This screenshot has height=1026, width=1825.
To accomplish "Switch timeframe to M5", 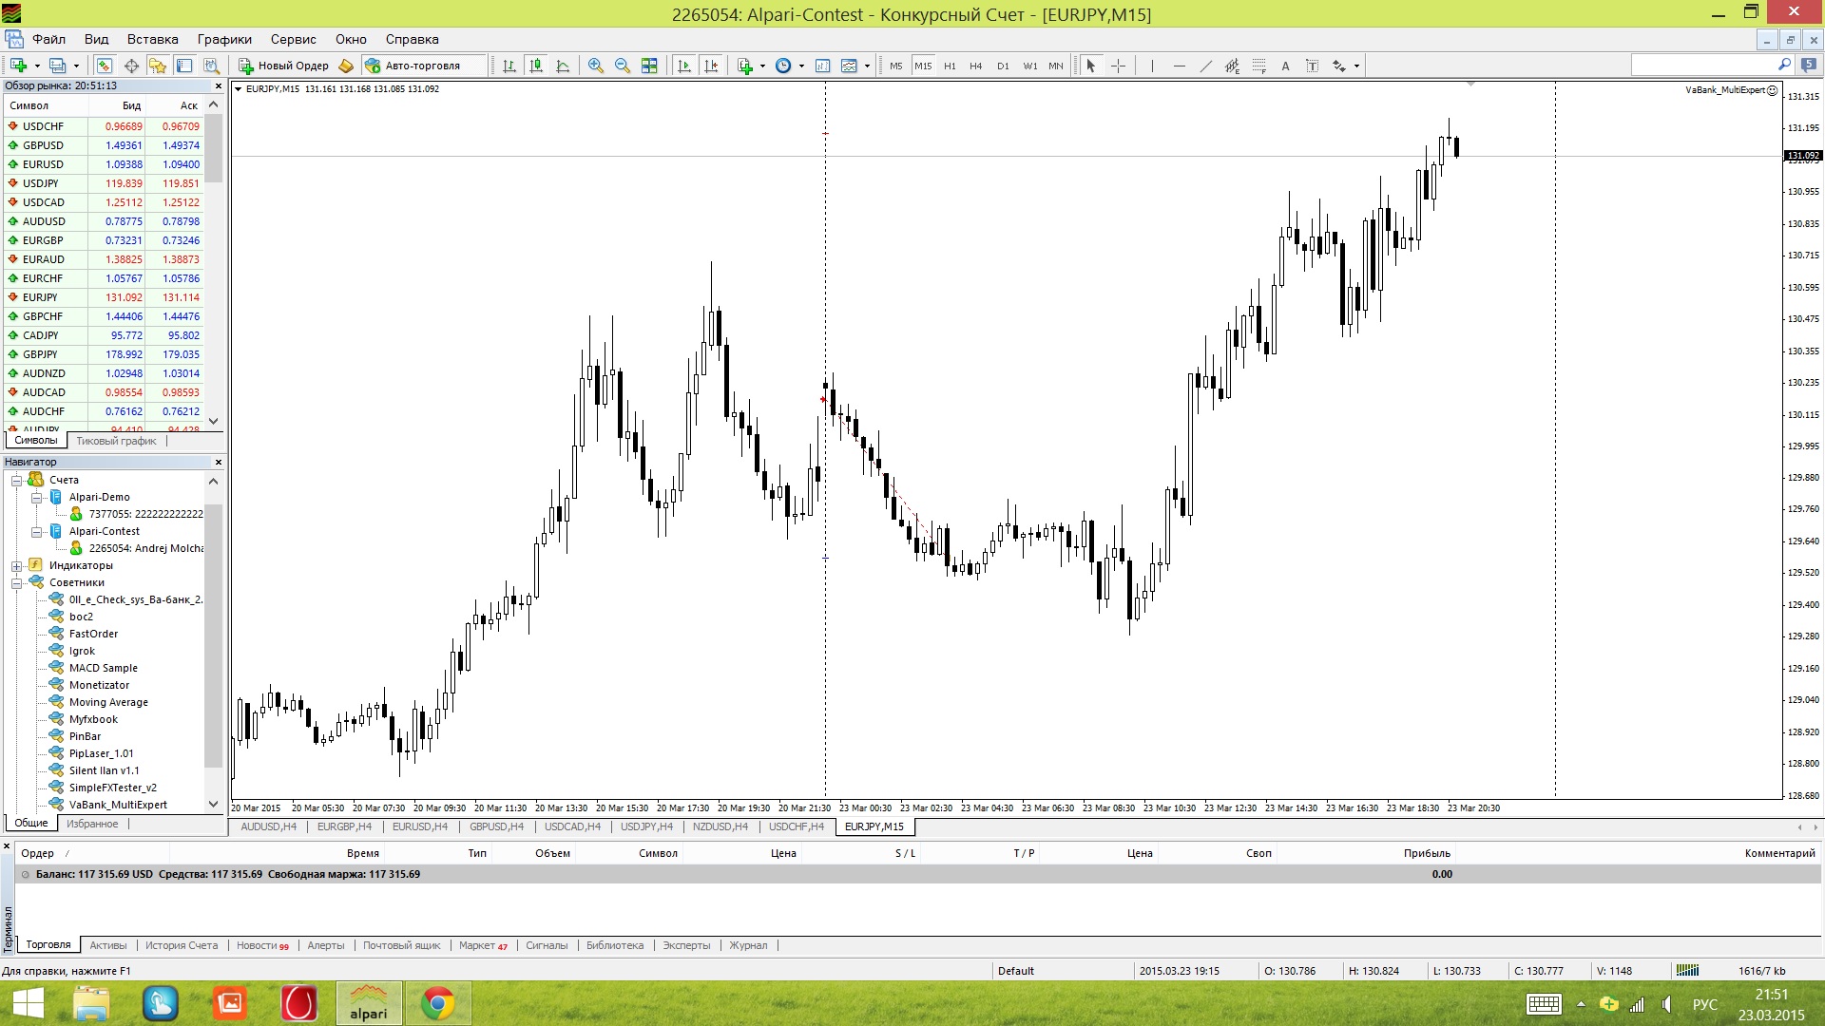I will [895, 66].
